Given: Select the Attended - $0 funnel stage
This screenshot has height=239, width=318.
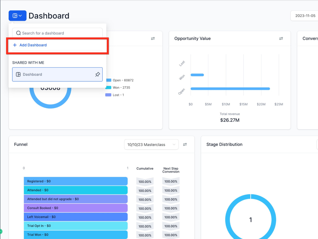Looking at the screenshot, I should point(76,190).
